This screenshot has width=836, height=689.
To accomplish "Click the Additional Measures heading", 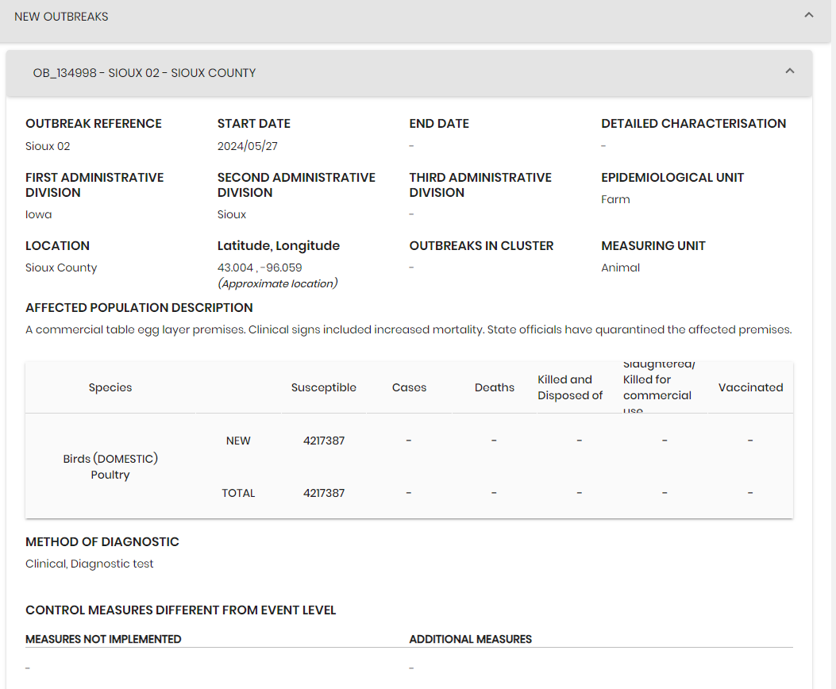I will click(x=470, y=639).
